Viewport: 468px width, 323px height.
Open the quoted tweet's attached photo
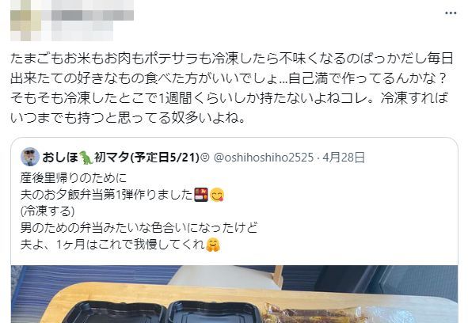click(x=234, y=294)
